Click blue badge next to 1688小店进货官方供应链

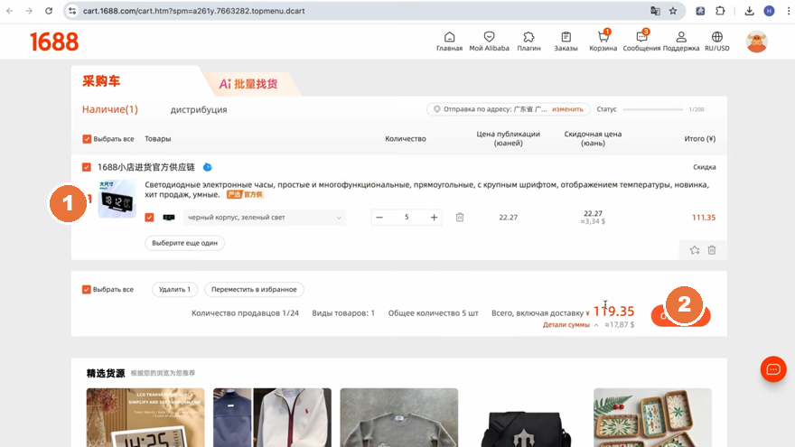coord(208,167)
